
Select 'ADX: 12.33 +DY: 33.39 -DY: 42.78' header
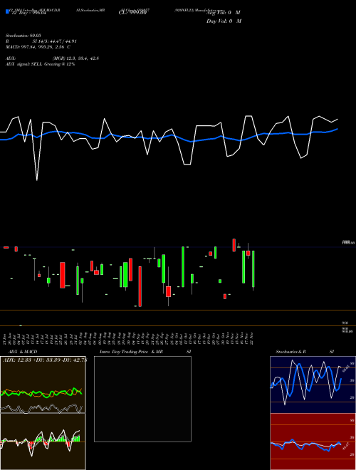(44, 360)
